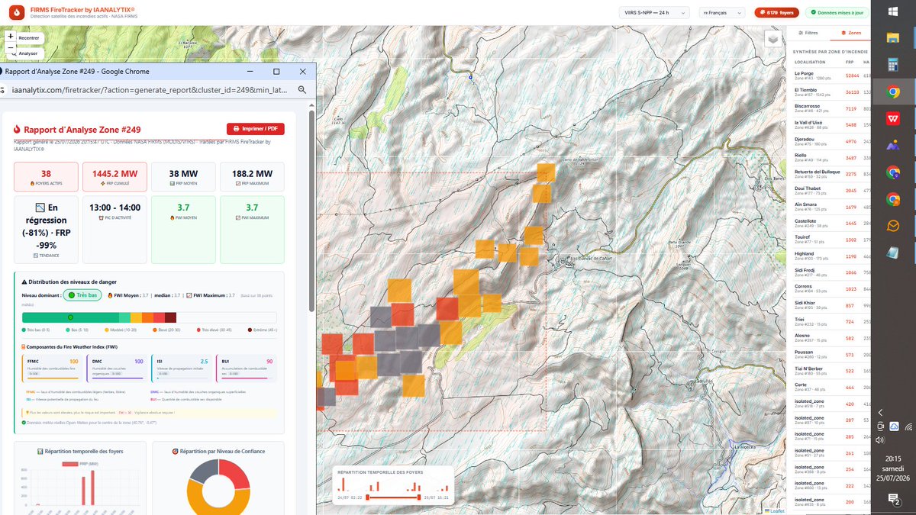
Task: Open the WPS Office taskbar icon
Action: (x=893, y=119)
